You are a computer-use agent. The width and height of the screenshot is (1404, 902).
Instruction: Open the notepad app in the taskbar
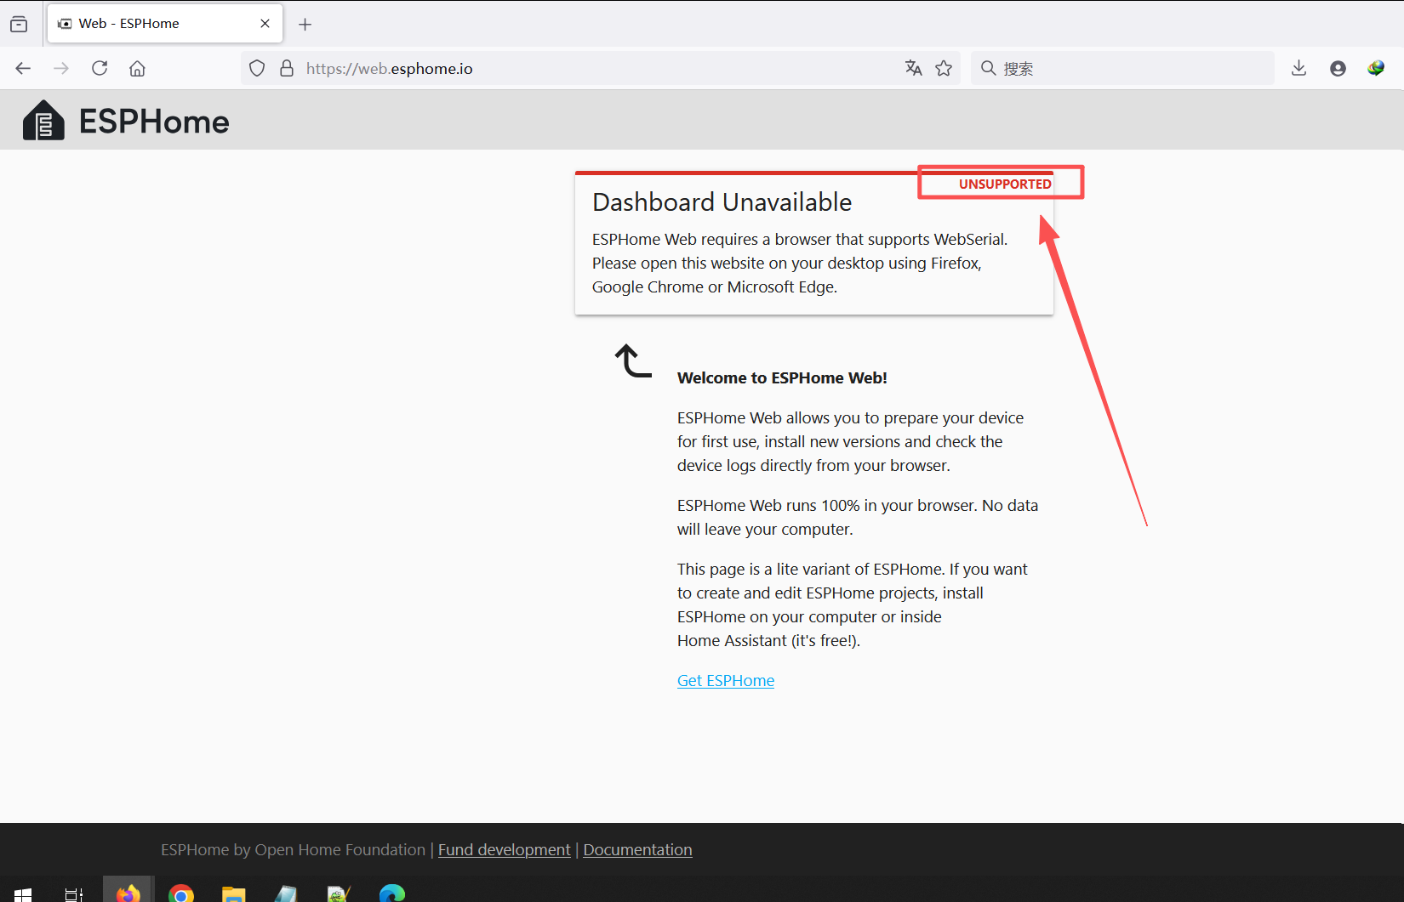click(x=286, y=893)
